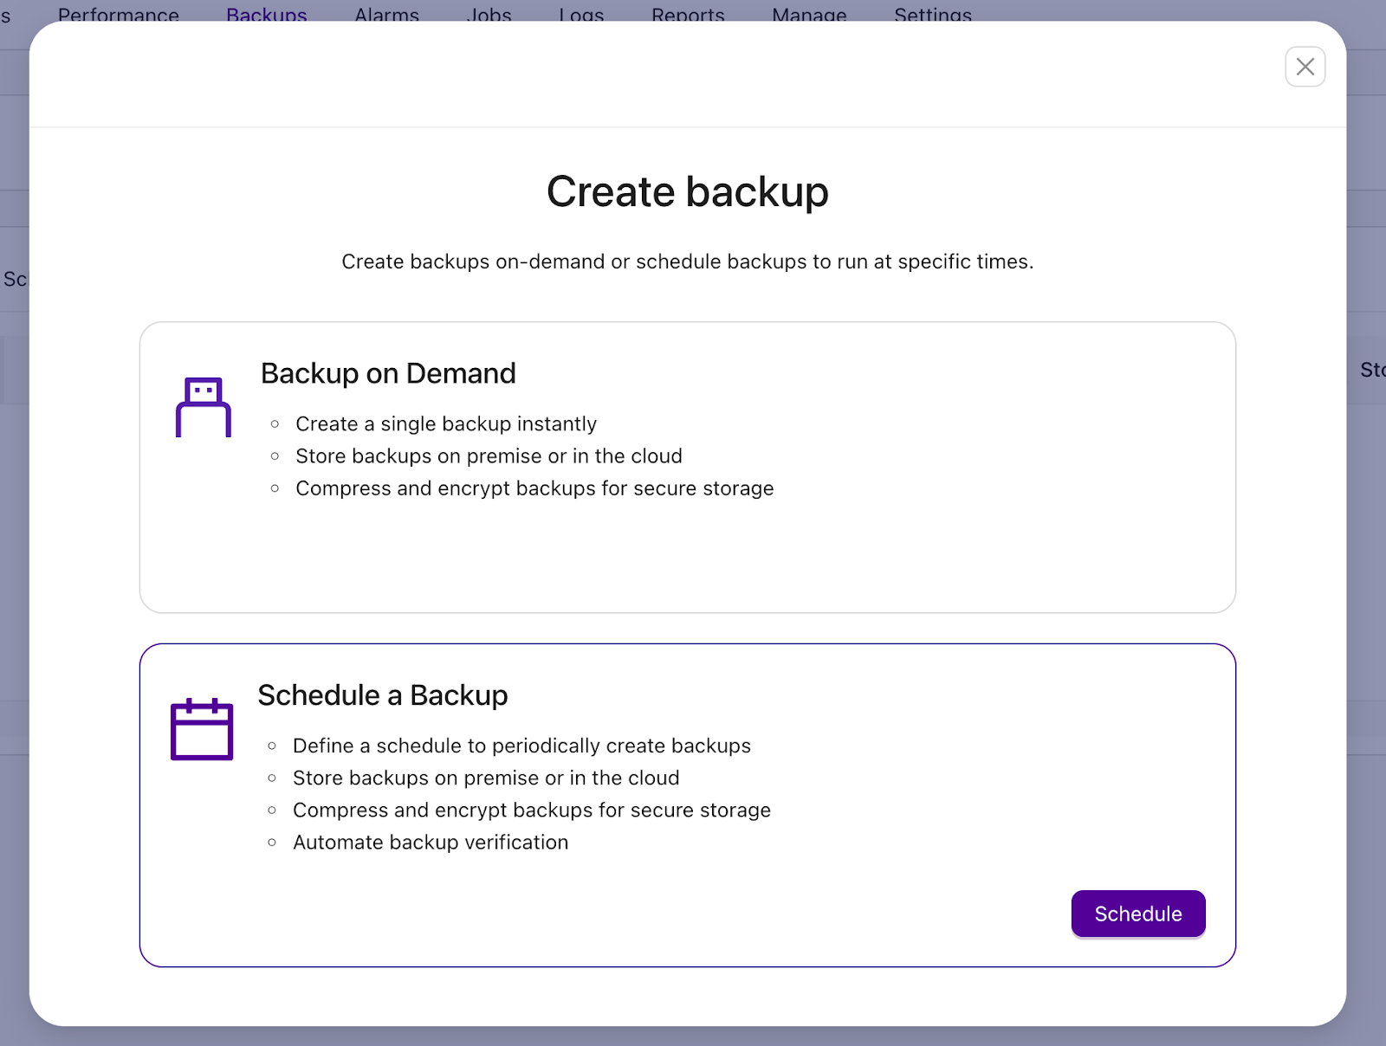Screen dimensions: 1386x1046
Task: View the Reports tab
Action: pos(688,15)
